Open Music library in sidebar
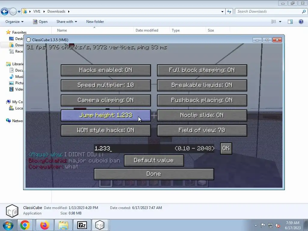 pos(16,77)
